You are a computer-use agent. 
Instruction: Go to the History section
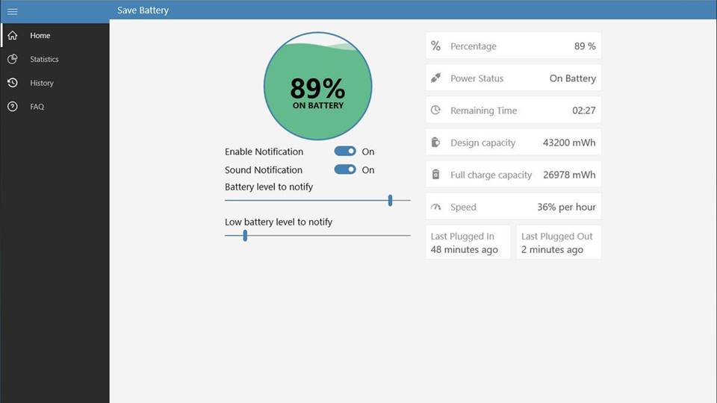[x=42, y=83]
